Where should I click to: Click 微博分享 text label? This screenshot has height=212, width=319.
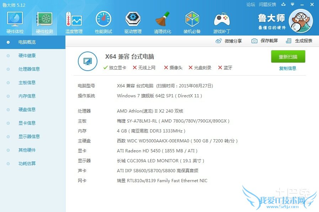(233, 41)
